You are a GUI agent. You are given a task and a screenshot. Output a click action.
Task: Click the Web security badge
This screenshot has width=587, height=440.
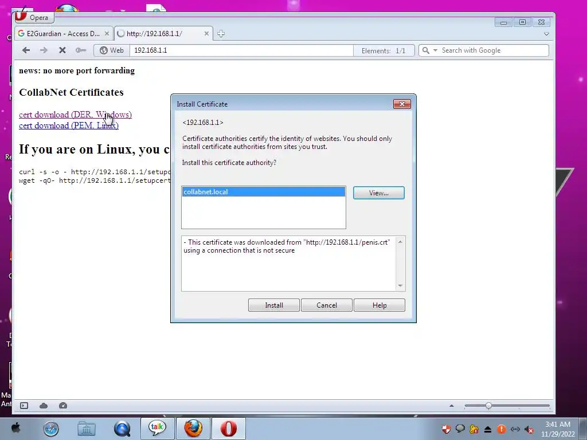(112, 50)
